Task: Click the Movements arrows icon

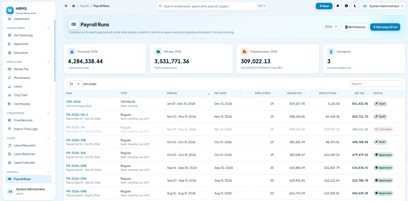Action: click(x=10, y=78)
